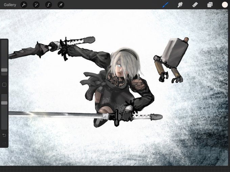The image size is (230, 172).
Task: Tap the character's face on canvas
Action: tap(119, 69)
